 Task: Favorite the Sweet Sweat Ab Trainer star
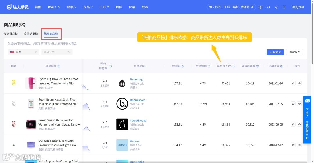293,124
